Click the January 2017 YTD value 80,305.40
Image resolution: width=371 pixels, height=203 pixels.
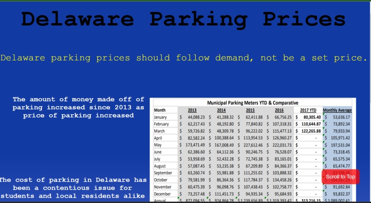click(x=312, y=117)
